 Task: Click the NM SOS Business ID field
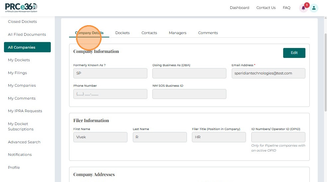pyautogui.click(x=189, y=94)
